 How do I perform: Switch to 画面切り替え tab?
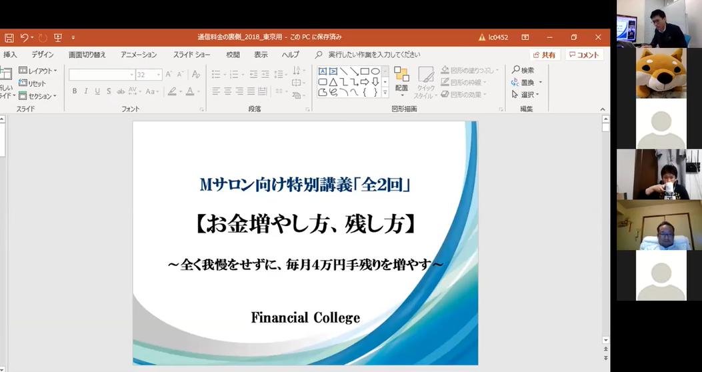click(87, 55)
